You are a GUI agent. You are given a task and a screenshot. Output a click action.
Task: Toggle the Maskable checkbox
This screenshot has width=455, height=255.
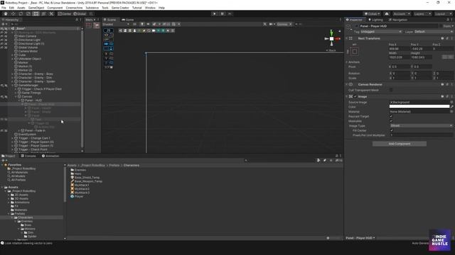point(391,121)
